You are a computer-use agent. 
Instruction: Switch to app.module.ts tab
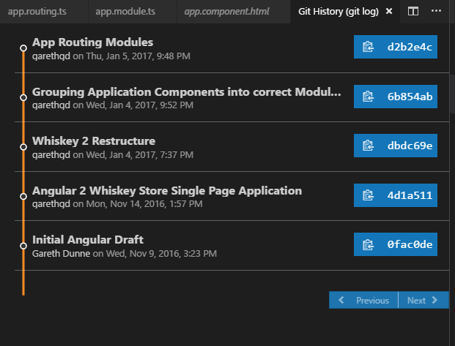coord(125,12)
